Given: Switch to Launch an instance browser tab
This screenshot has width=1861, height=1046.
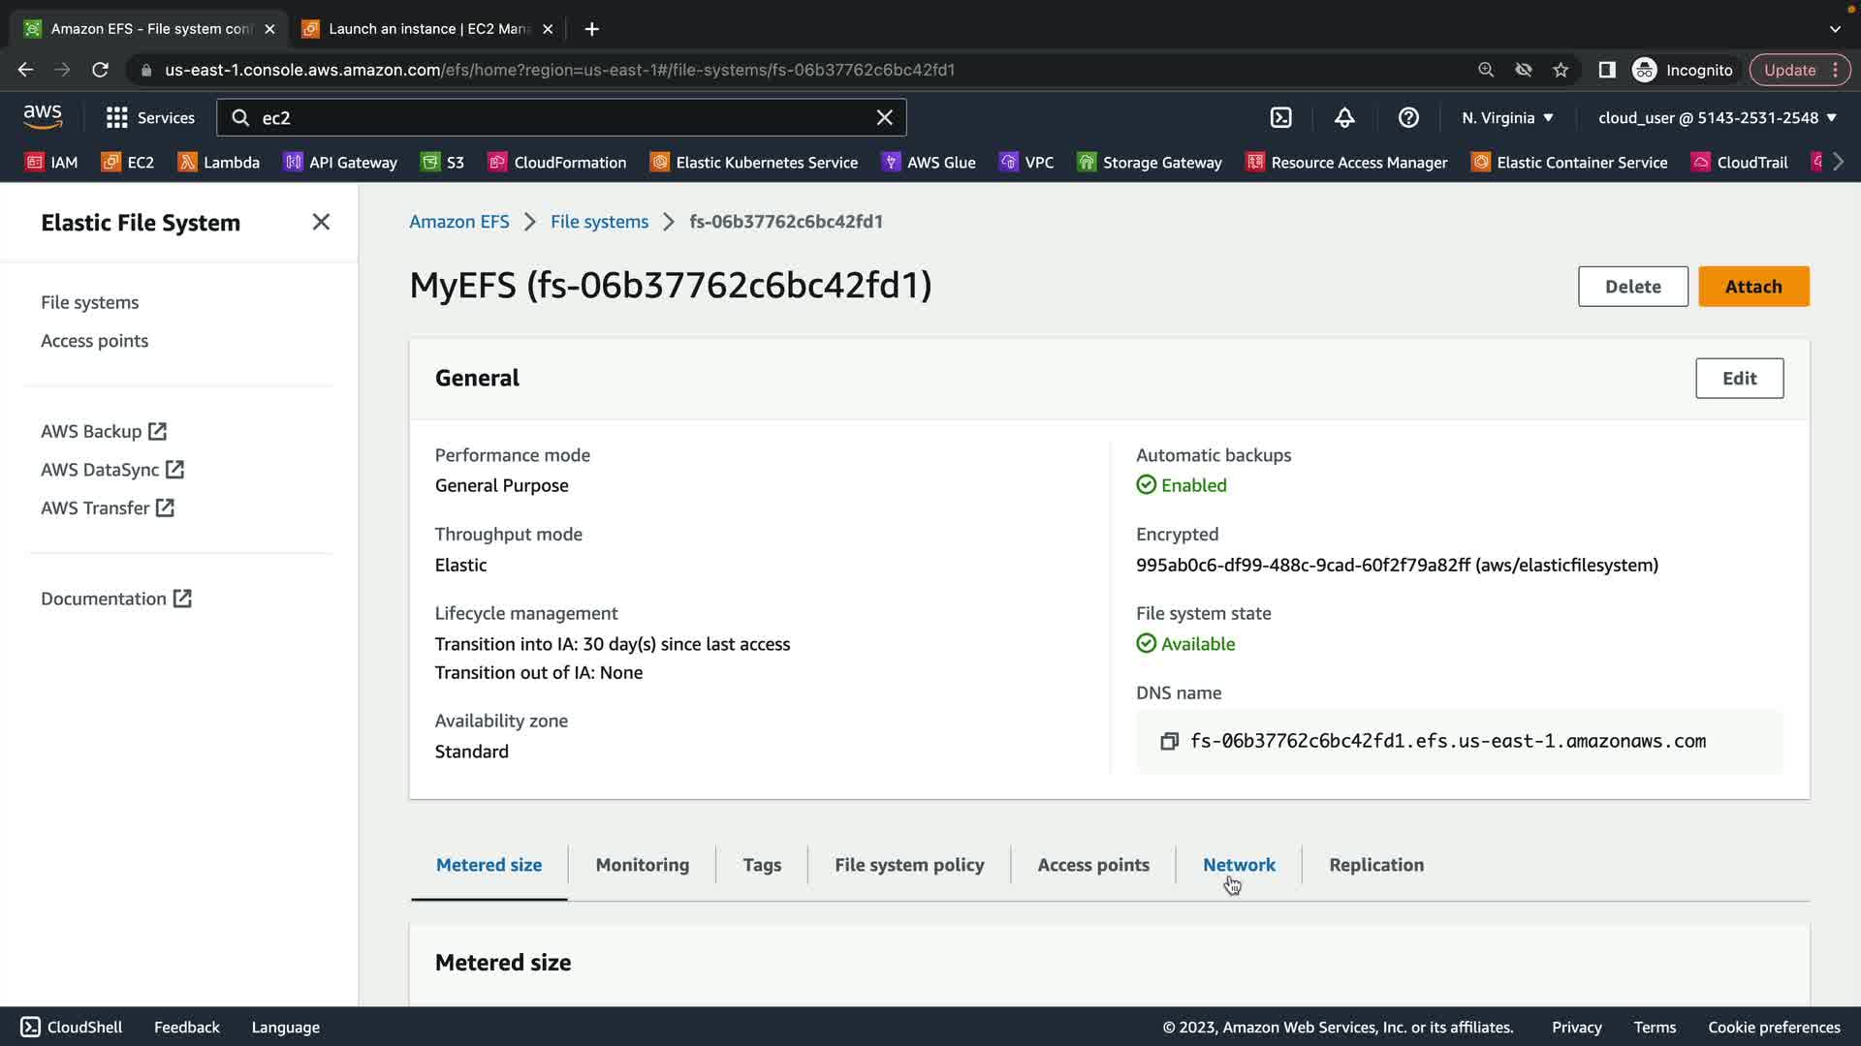Looking at the screenshot, I should 426,29.
